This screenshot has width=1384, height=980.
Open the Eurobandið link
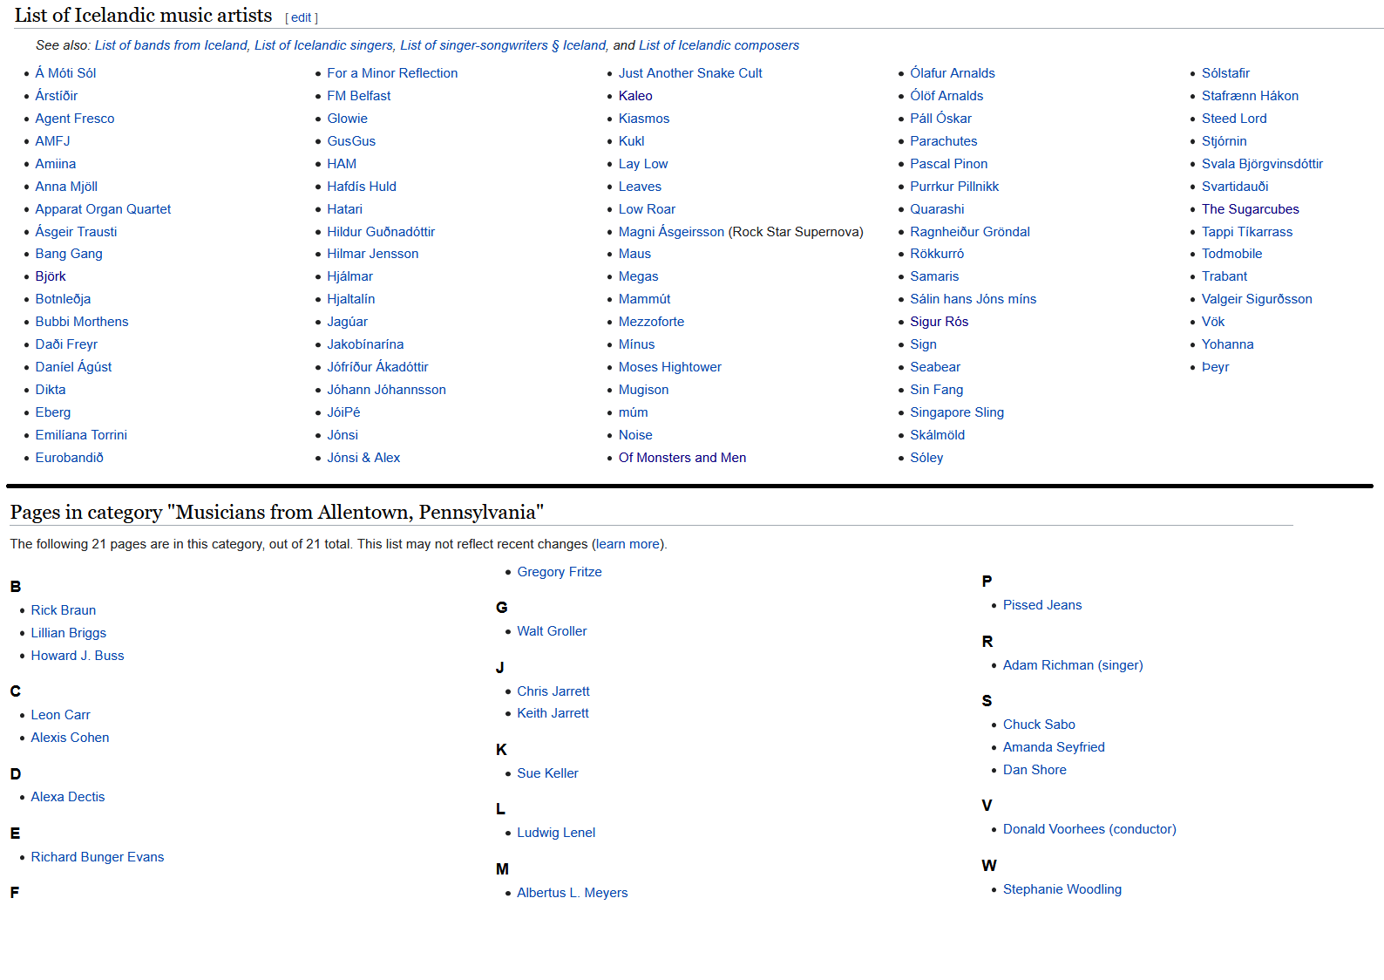click(x=69, y=458)
